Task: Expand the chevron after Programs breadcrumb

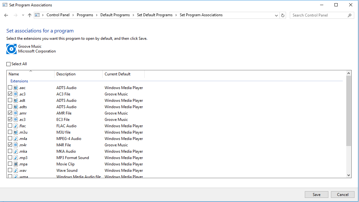Action: click(97, 15)
